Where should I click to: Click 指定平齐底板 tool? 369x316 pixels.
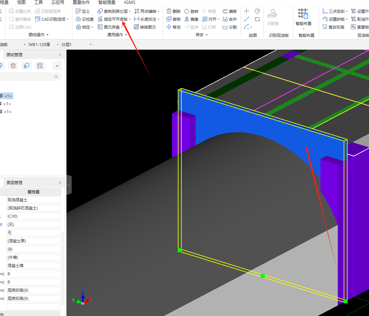(114, 19)
